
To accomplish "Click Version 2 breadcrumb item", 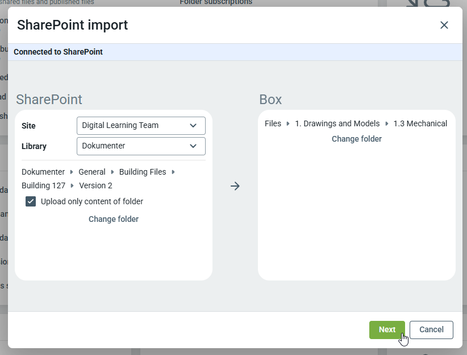I will (x=95, y=185).
